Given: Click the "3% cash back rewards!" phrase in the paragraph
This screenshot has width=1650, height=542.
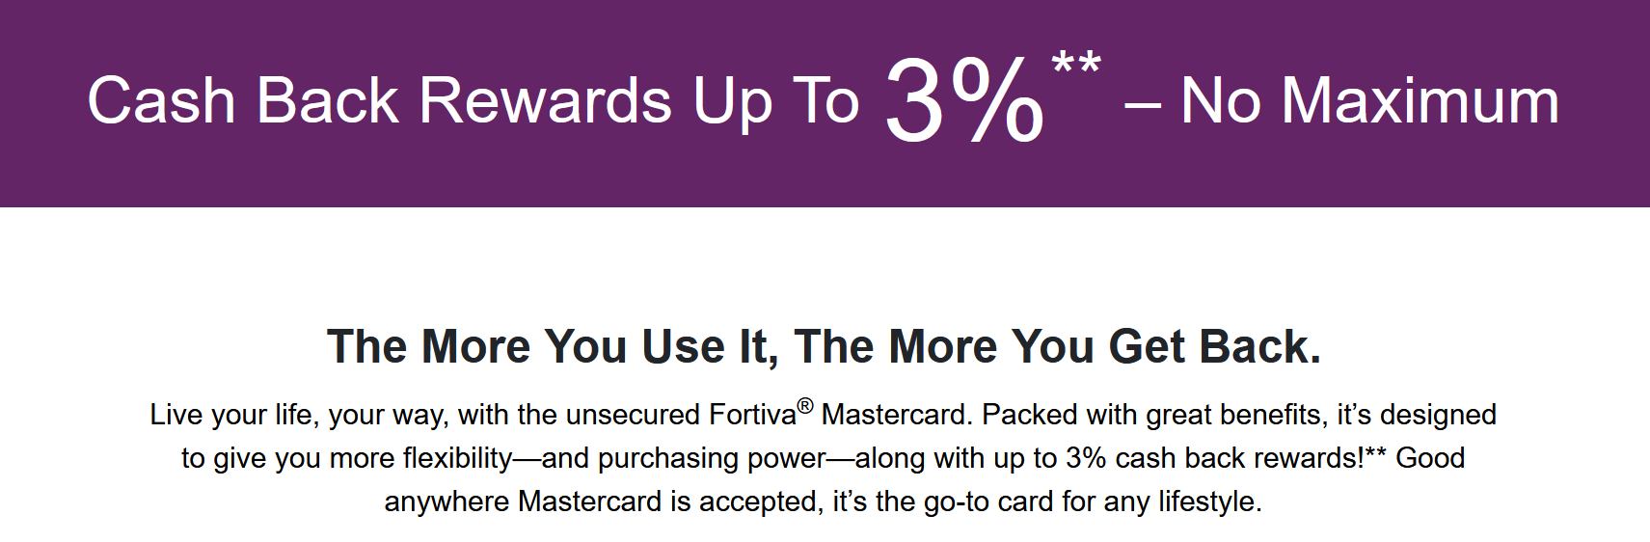Looking at the screenshot, I should pos(1215,458).
